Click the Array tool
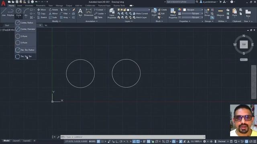Screen dimensions: 257x144 click(x=64, y=18)
